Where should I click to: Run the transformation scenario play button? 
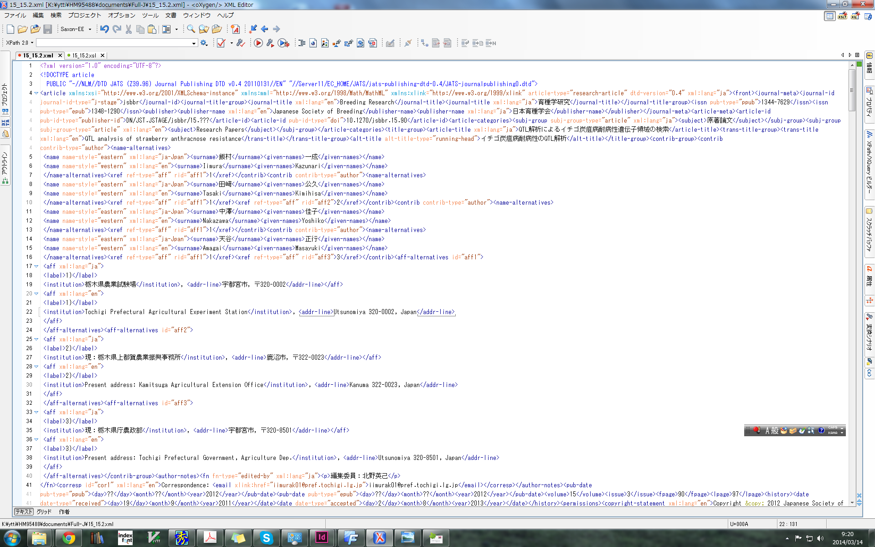258,43
